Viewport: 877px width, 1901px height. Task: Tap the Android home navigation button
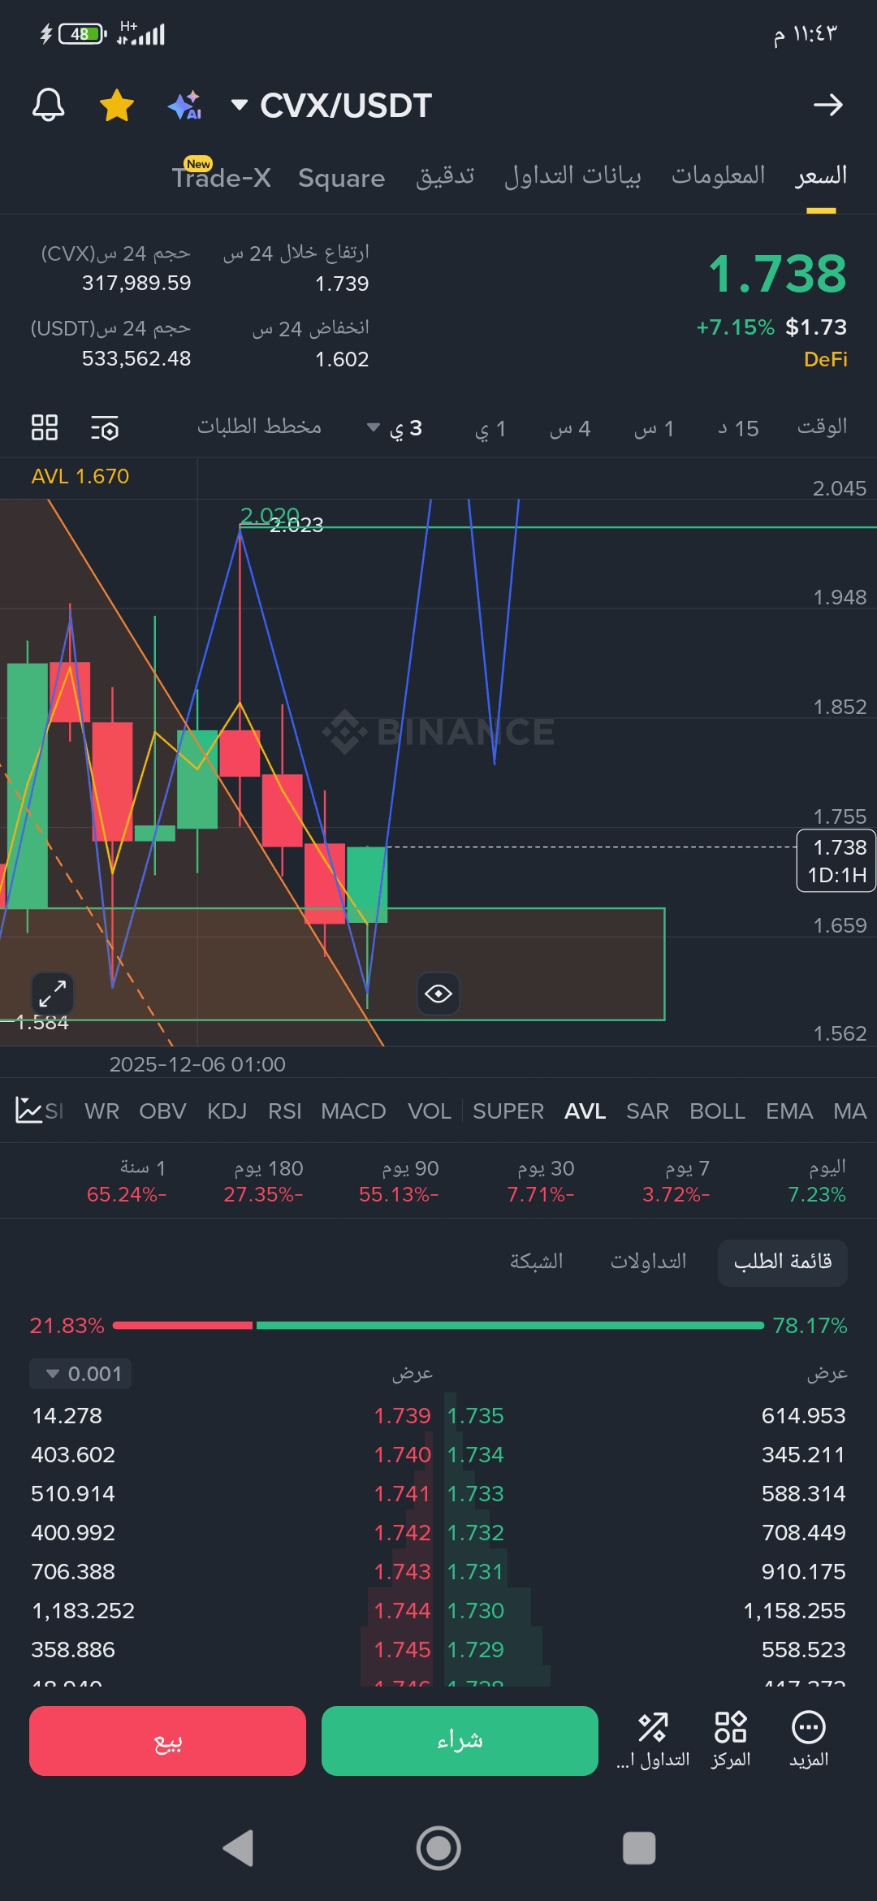[438, 1848]
